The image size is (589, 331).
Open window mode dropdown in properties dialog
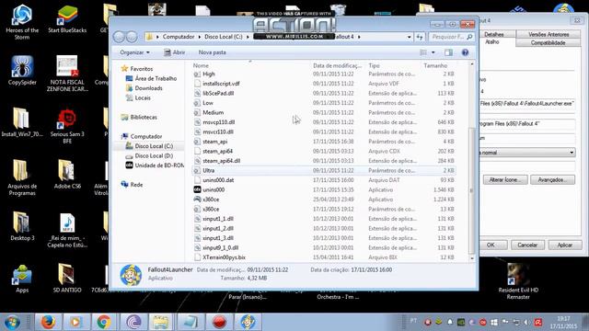click(572, 153)
